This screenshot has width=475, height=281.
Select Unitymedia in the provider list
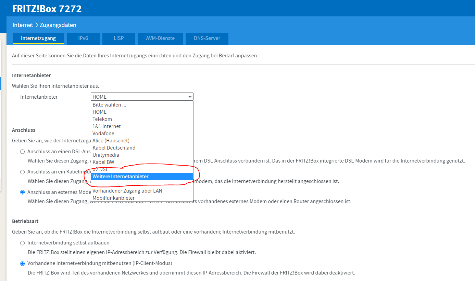pyautogui.click(x=142, y=155)
